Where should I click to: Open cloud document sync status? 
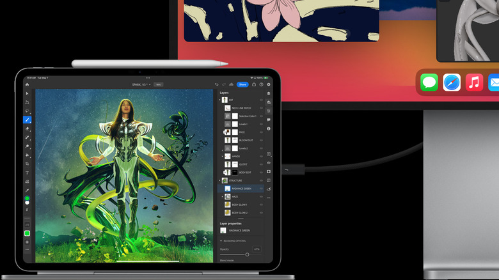(232, 84)
